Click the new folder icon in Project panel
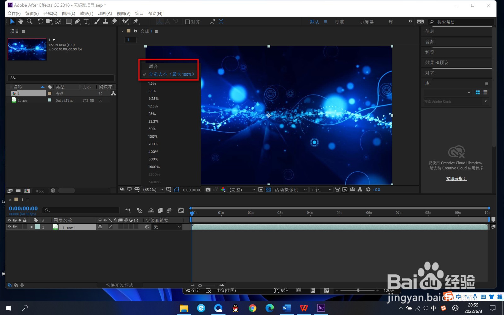This screenshot has height=315, width=504. coord(18,191)
